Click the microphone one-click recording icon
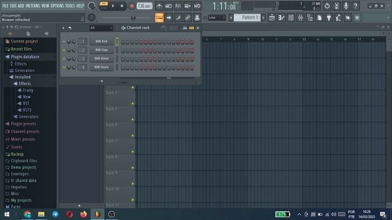Image resolution: width=392 pixels, height=220 pixels. (x=346, y=5)
